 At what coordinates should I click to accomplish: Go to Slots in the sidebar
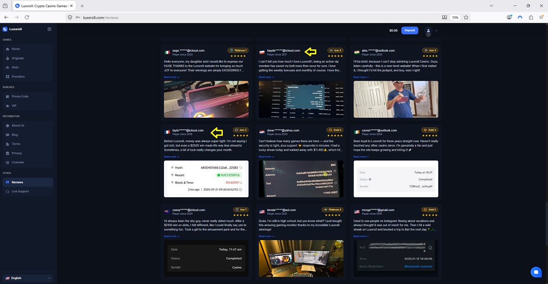tap(27, 67)
